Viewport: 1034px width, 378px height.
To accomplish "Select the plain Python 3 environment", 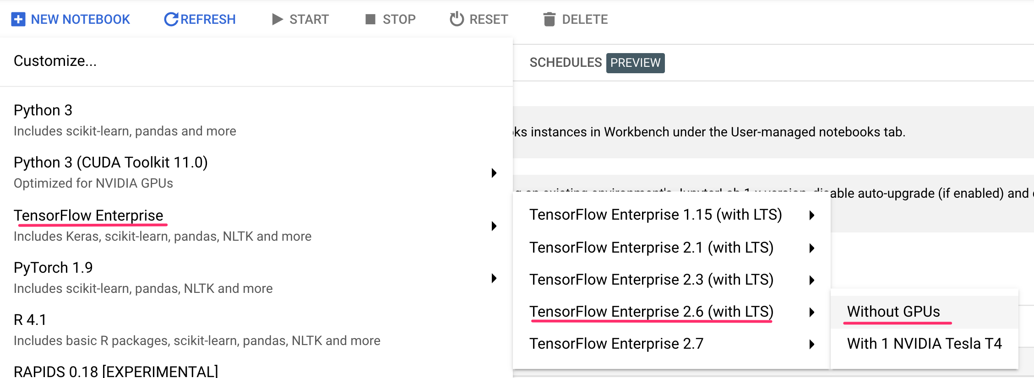I will click(x=43, y=110).
